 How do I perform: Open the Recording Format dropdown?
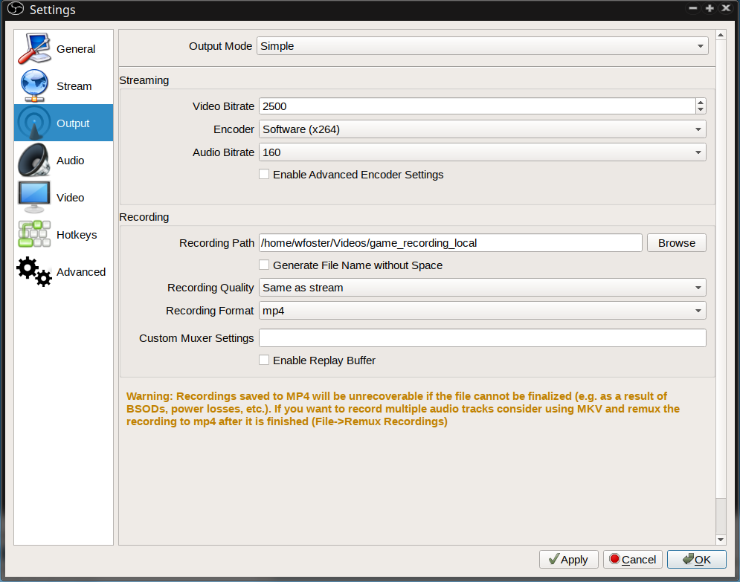point(482,311)
